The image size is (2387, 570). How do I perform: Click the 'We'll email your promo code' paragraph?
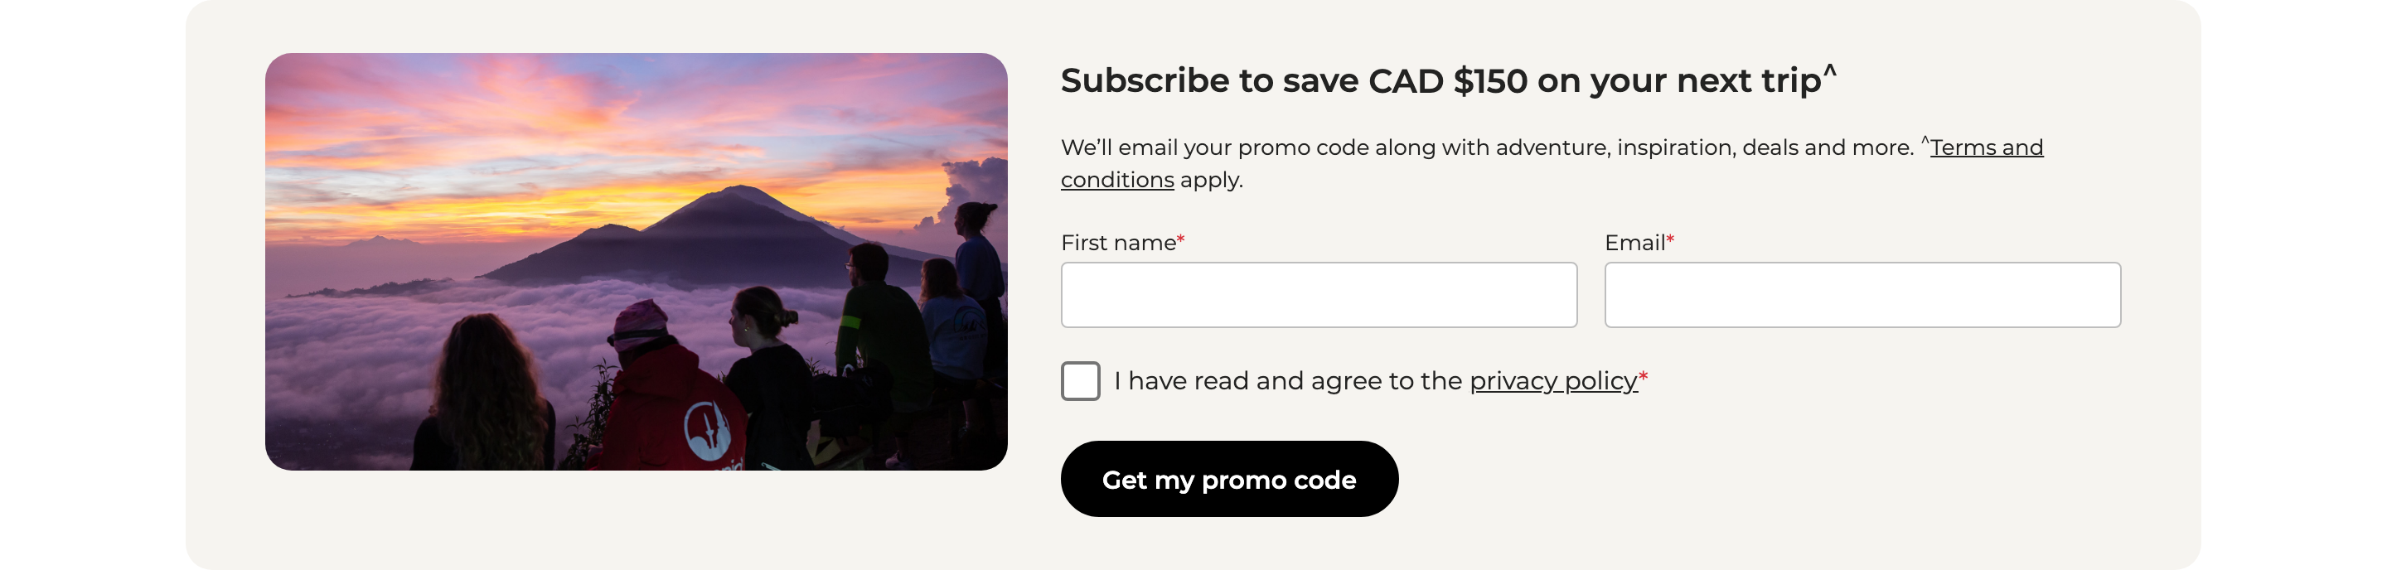(x=1552, y=163)
